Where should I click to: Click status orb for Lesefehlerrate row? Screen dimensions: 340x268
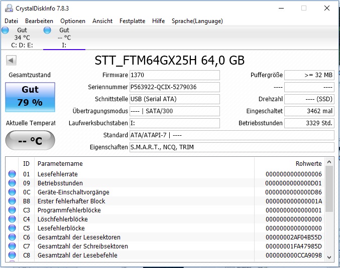coord(12,174)
